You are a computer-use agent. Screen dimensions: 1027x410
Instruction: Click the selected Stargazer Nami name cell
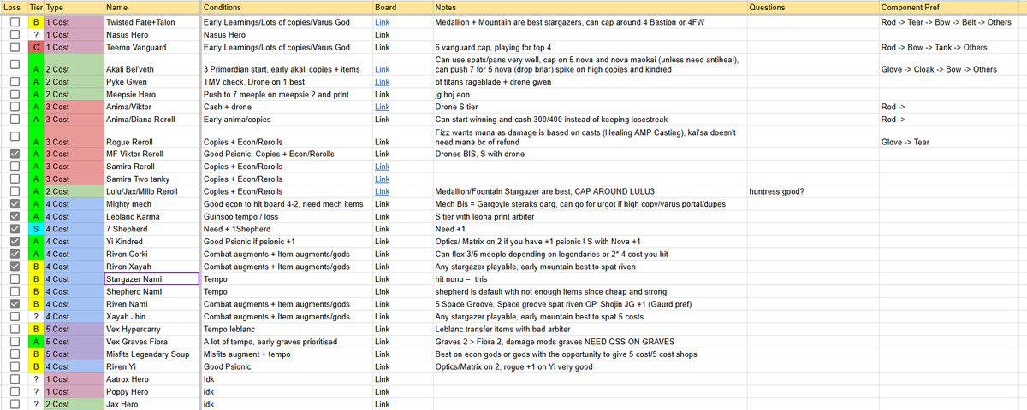[151, 278]
